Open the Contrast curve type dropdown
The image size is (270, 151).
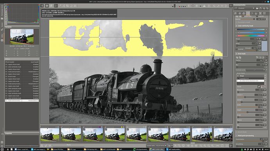pyautogui.click(x=256, y=70)
